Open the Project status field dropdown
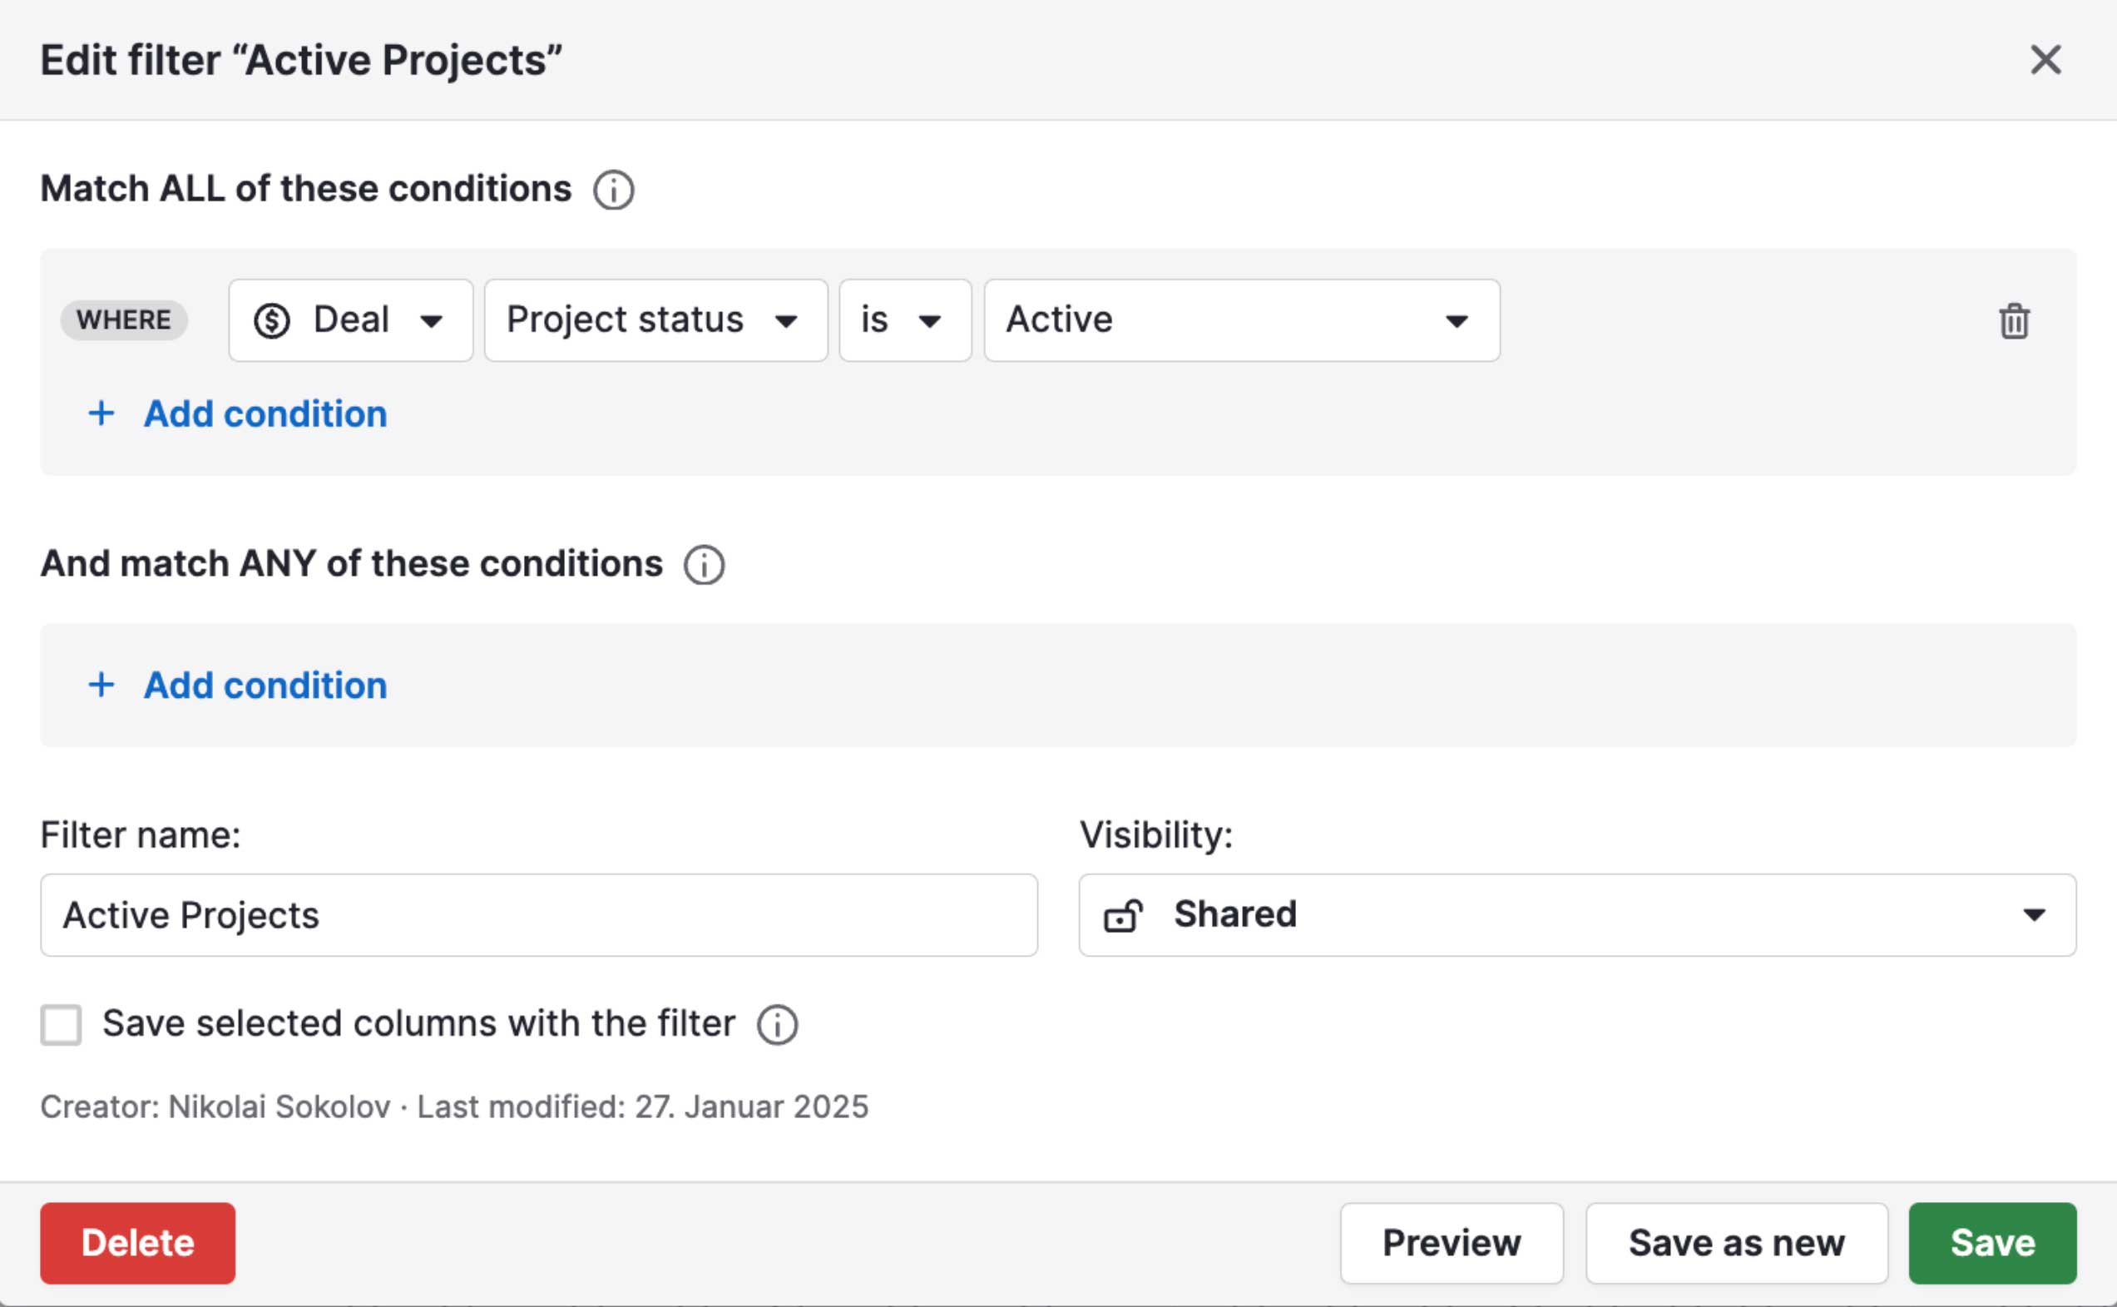This screenshot has height=1307, width=2117. point(655,320)
